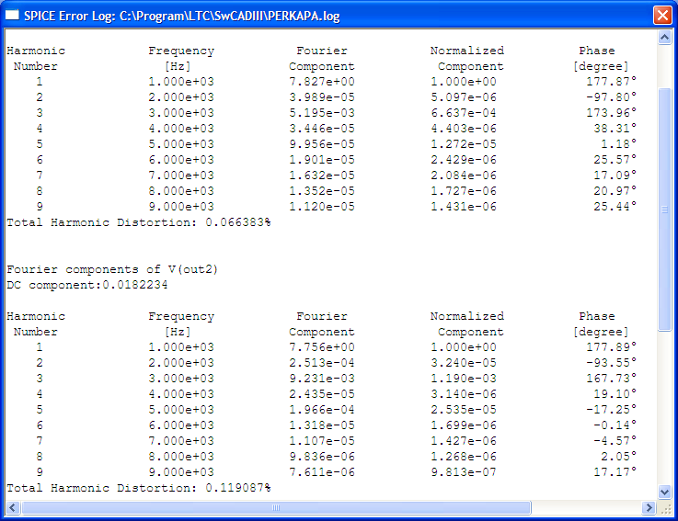Click Fourier component value 2.513e-04

click(322, 363)
